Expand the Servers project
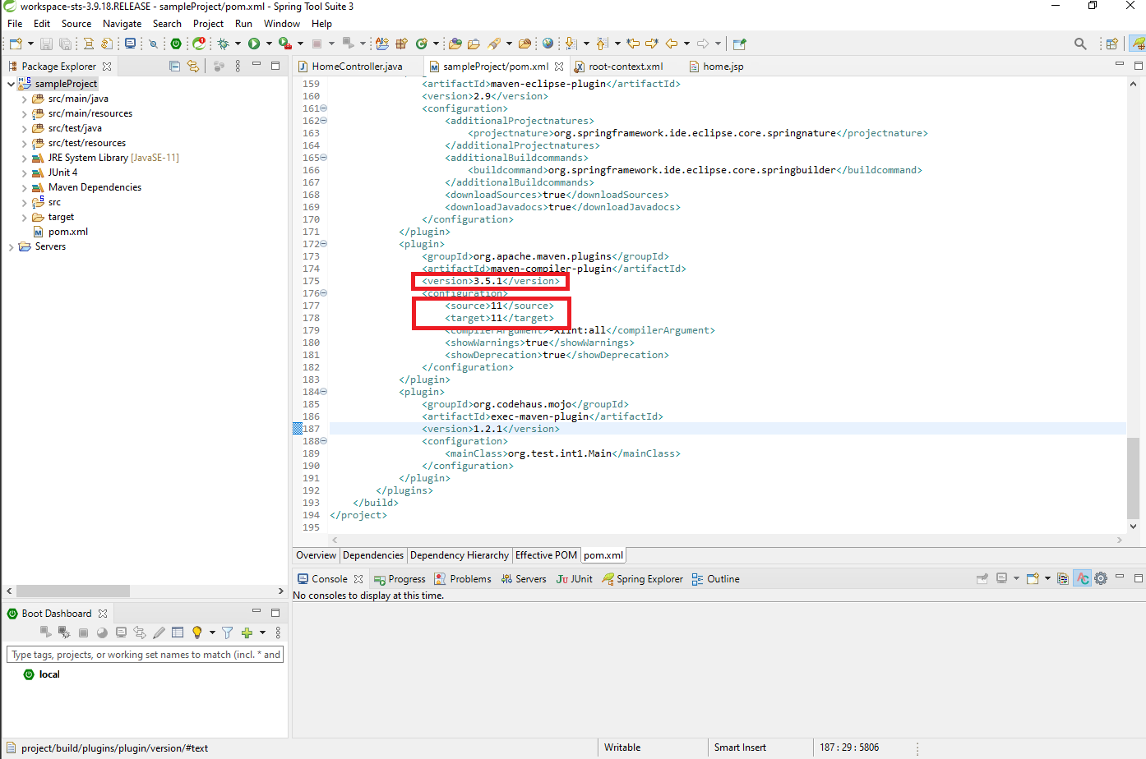This screenshot has width=1146, height=759. (x=11, y=246)
